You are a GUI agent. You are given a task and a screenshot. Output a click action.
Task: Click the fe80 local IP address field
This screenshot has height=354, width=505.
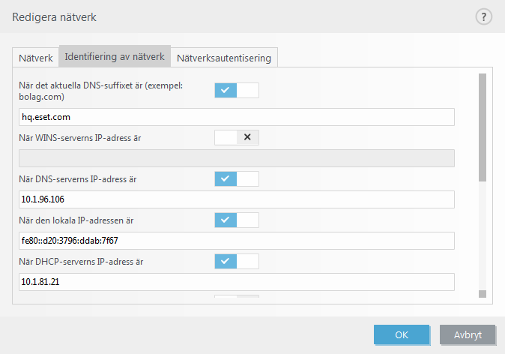click(237, 241)
